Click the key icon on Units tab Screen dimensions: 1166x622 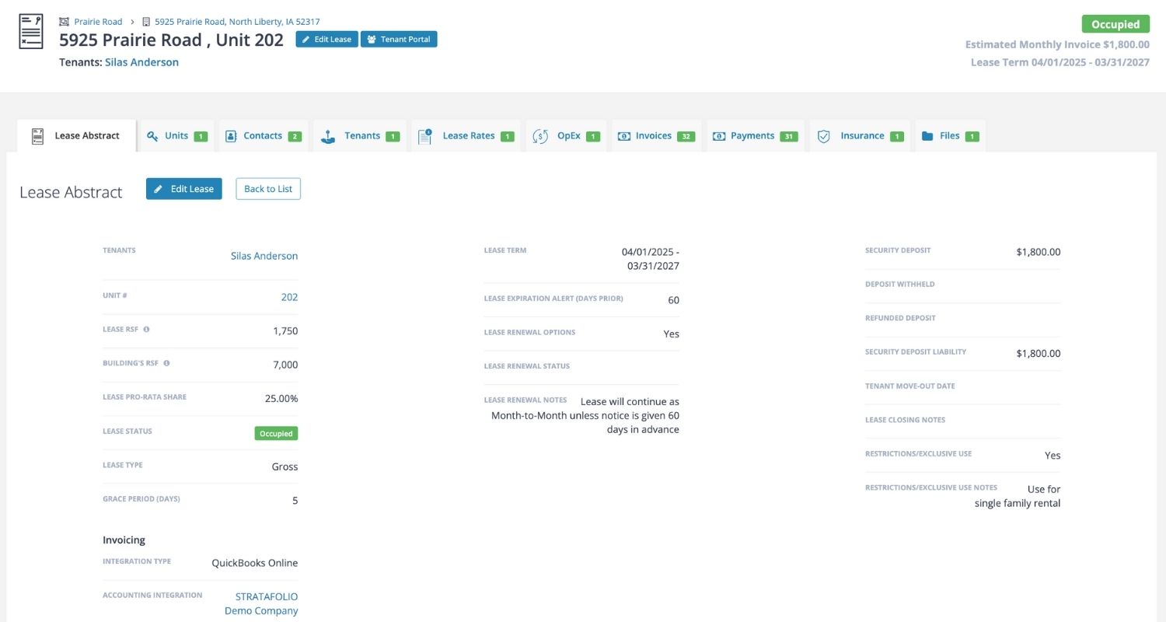[x=152, y=136]
